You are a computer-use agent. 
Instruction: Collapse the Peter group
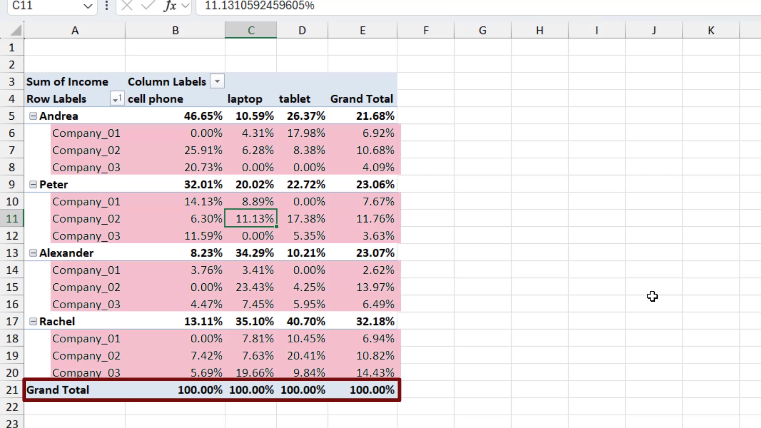pyautogui.click(x=33, y=184)
